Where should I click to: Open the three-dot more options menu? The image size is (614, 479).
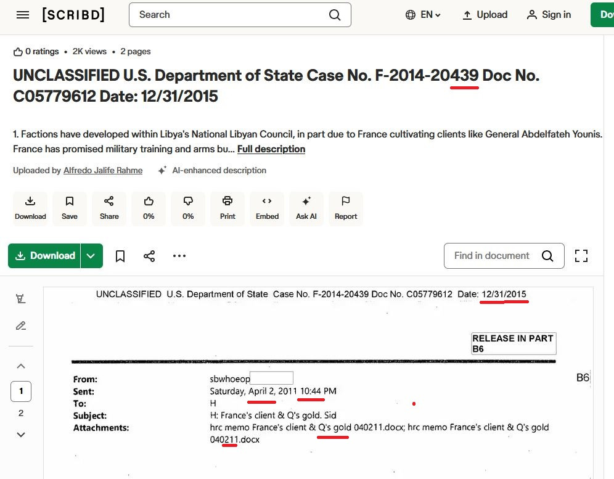pos(179,256)
